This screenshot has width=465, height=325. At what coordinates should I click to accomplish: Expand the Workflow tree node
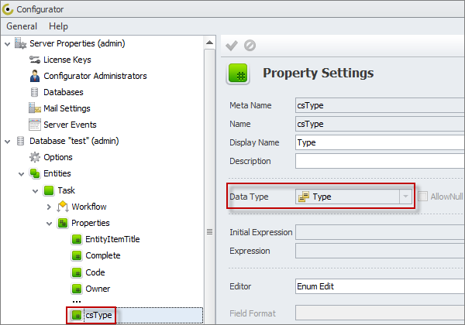point(49,207)
